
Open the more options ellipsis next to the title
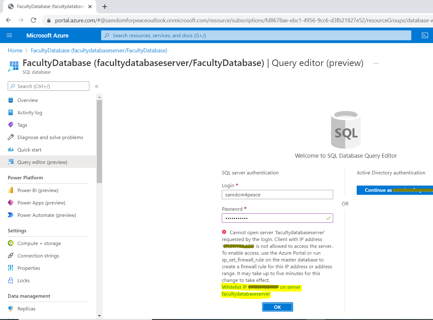376,63
